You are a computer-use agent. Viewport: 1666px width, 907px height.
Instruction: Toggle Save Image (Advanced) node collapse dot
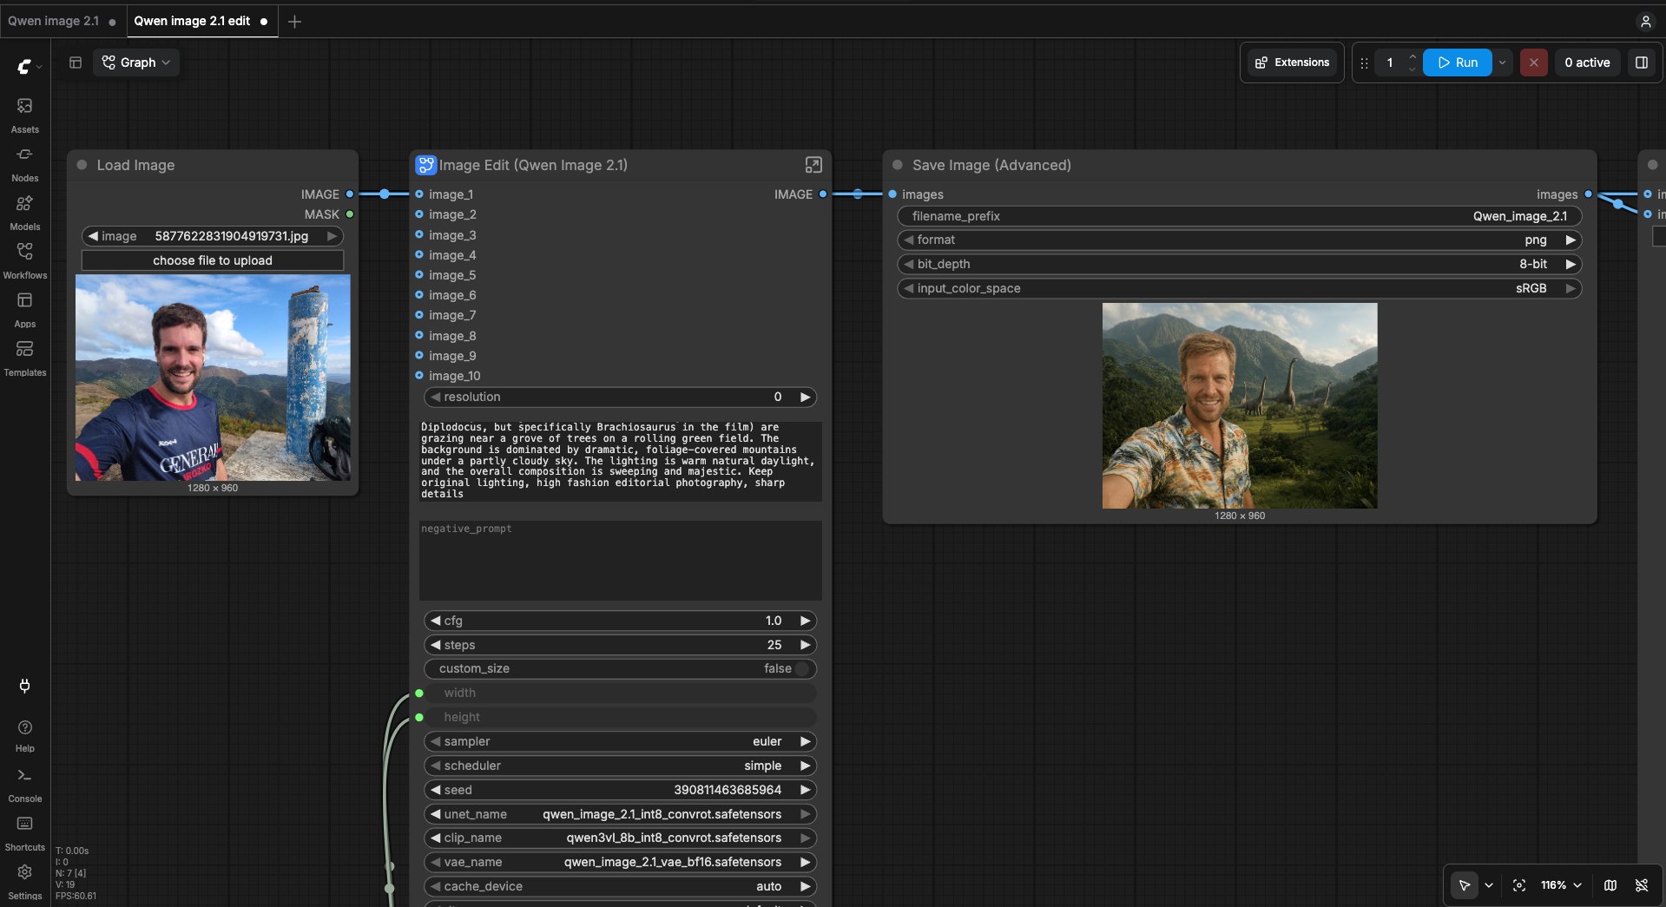tap(898, 165)
